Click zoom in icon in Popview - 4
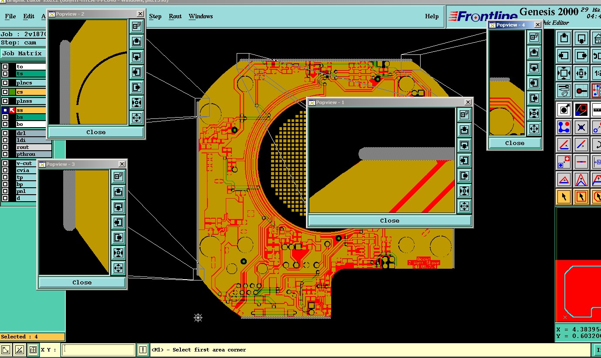 tap(534, 114)
